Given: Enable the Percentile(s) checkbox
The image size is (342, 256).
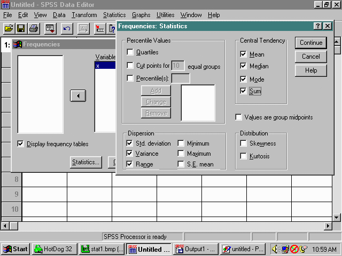Looking at the screenshot, I should pos(130,78).
